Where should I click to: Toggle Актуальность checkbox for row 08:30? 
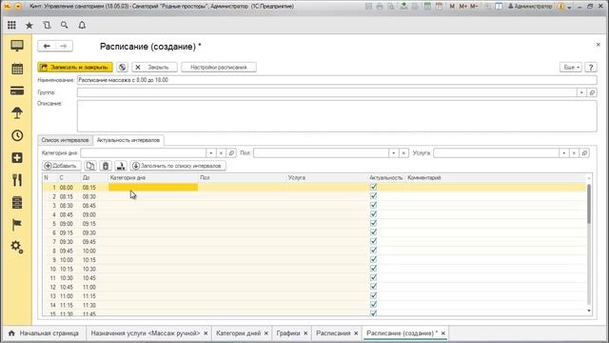click(x=374, y=205)
